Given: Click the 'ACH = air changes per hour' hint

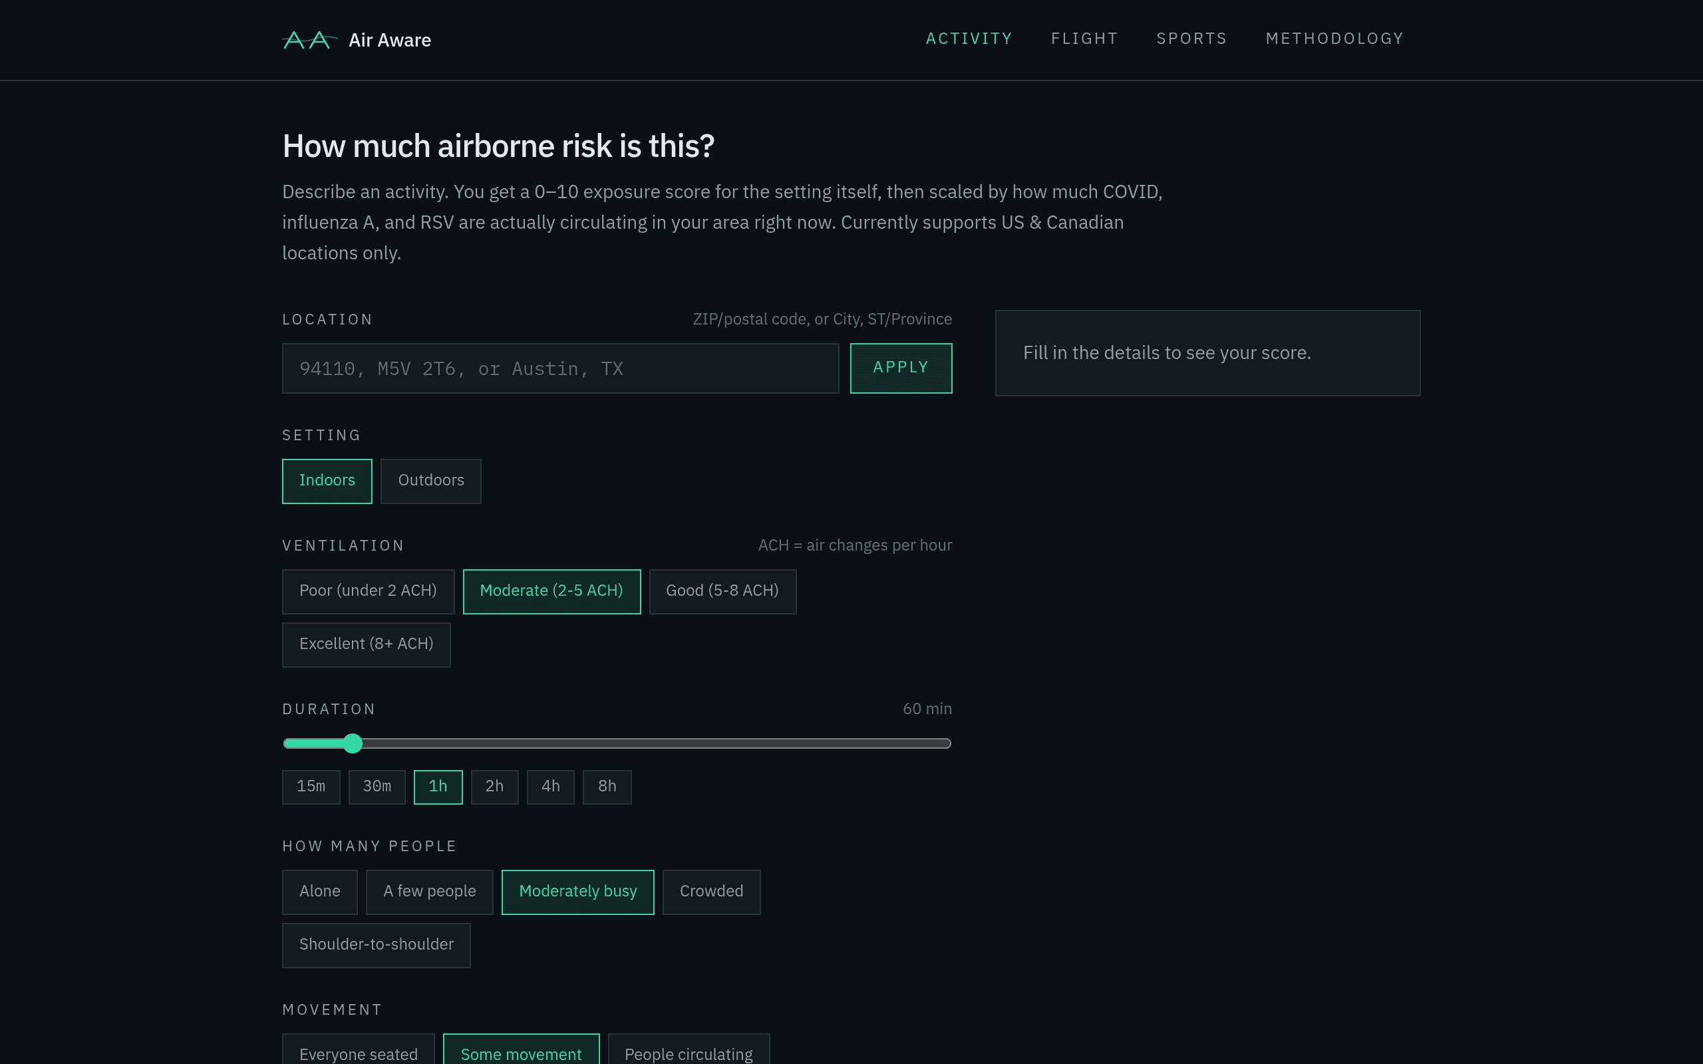Looking at the screenshot, I should 854,545.
